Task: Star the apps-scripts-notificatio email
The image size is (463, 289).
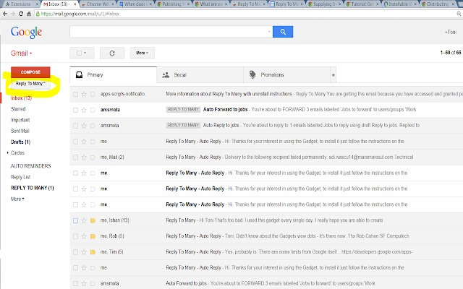Action: (84, 94)
